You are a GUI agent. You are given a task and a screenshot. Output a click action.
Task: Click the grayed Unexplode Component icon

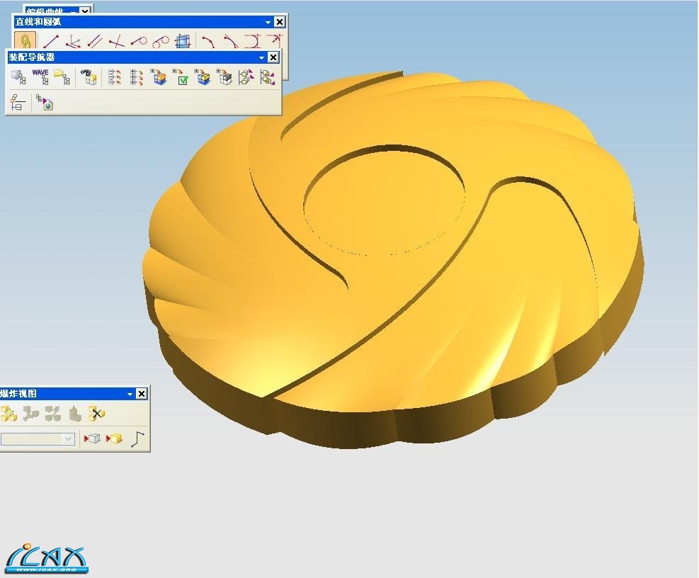(x=74, y=414)
